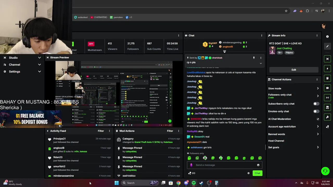Click the purple microphone icon in chat input
The width and height of the screenshot is (333, 187).
(191, 165)
